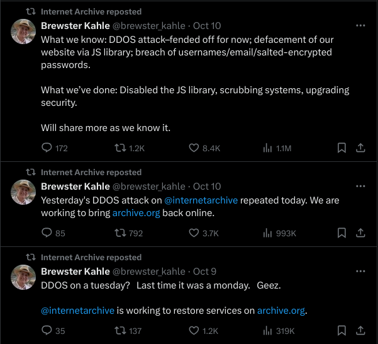This screenshot has height=344, width=378.
Task: Open more options on the second post
Action: coord(360,186)
